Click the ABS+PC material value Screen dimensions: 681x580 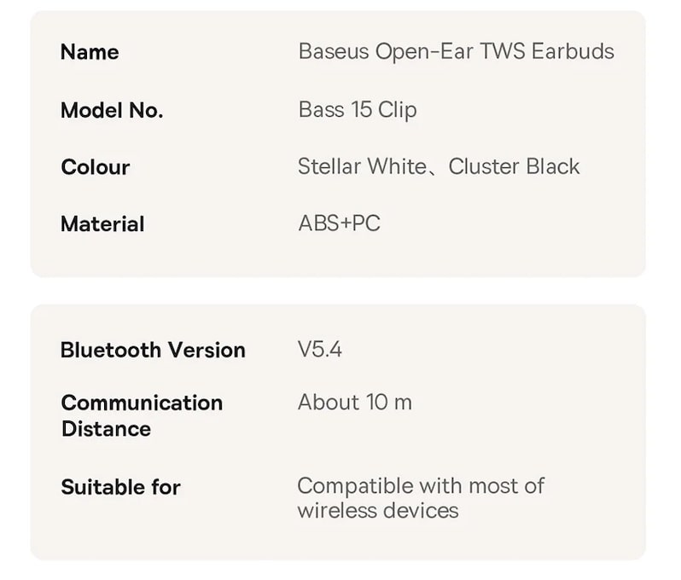click(x=340, y=223)
